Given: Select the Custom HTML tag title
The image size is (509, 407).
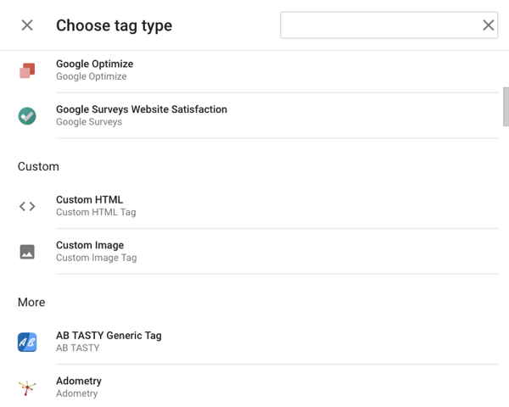Looking at the screenshot, I should 90,199.
